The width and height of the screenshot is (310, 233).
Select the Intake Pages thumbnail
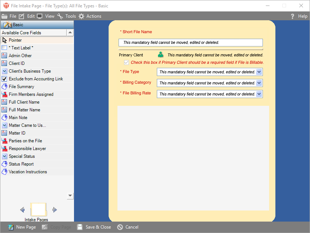point(38,209)
